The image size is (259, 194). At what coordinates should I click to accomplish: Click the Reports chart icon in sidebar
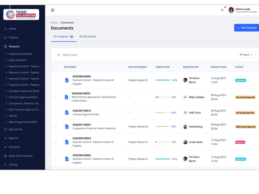[5, 138]
